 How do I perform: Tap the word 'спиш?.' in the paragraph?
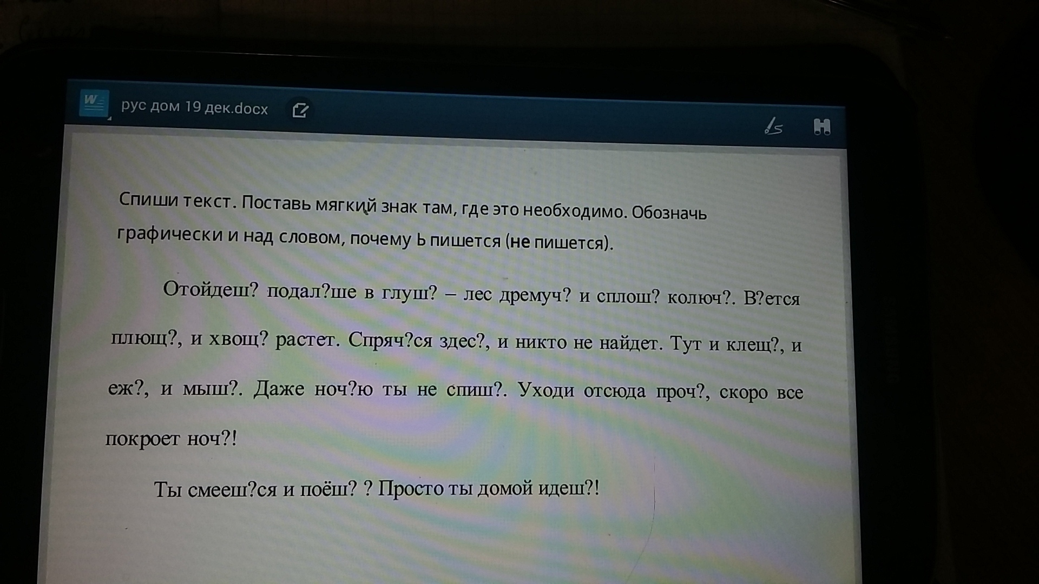(477, 390)
